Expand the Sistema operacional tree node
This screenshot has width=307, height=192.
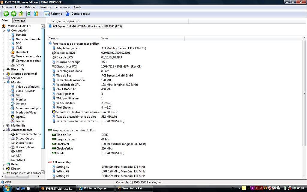4,74
